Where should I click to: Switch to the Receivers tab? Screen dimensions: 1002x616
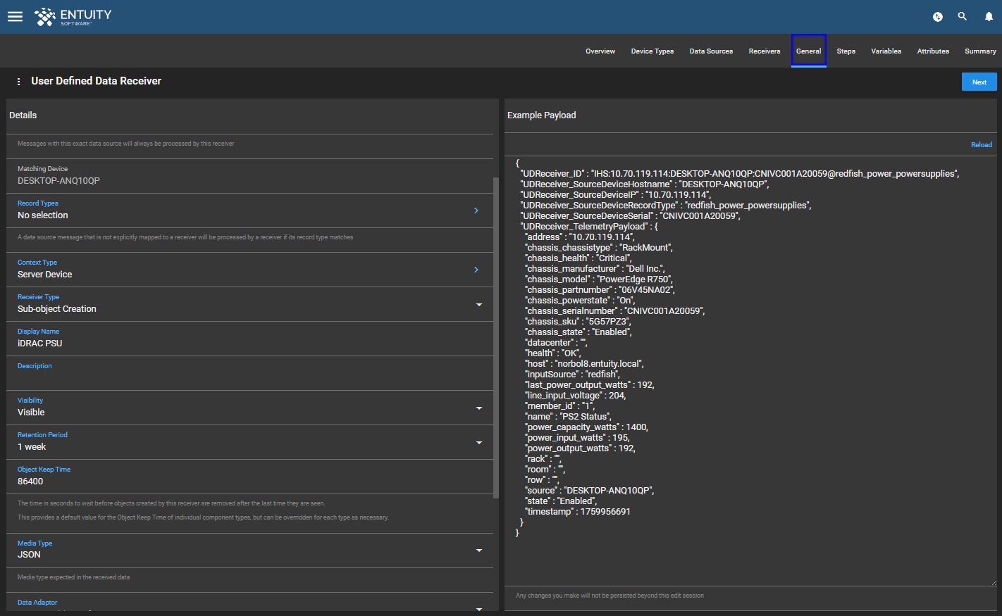pos(765,51)
